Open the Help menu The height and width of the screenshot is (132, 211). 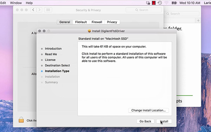point(29,3)
